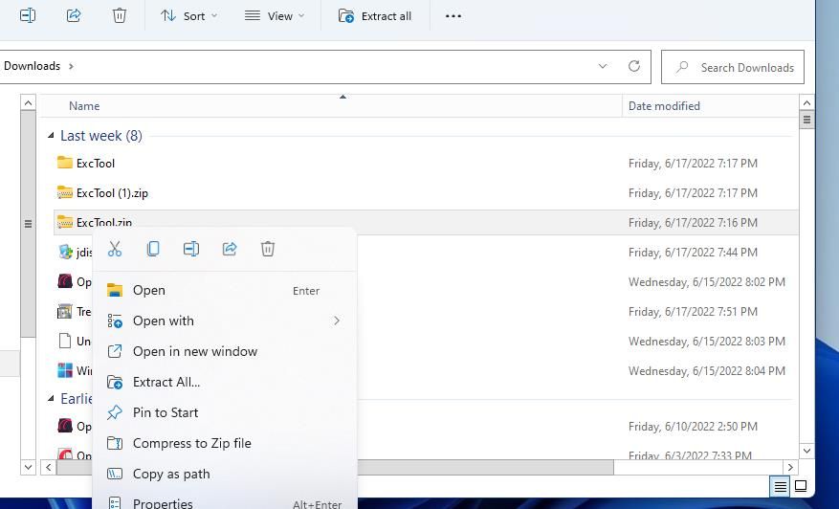Choose Extract All... from context menu

(224, 382)
